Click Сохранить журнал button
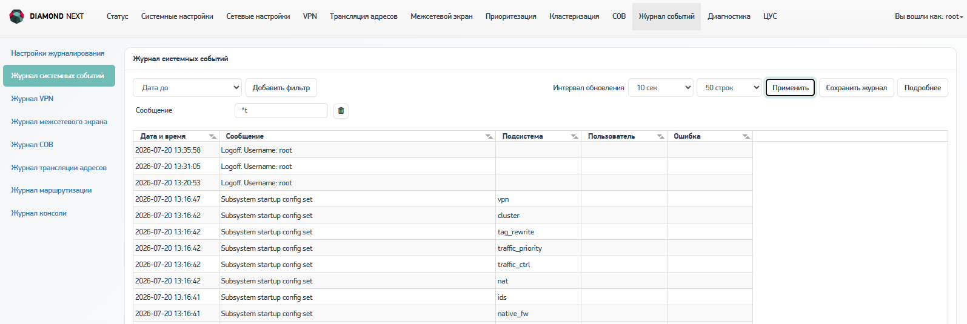Viewport: 967px width, 324px height. 856,88
